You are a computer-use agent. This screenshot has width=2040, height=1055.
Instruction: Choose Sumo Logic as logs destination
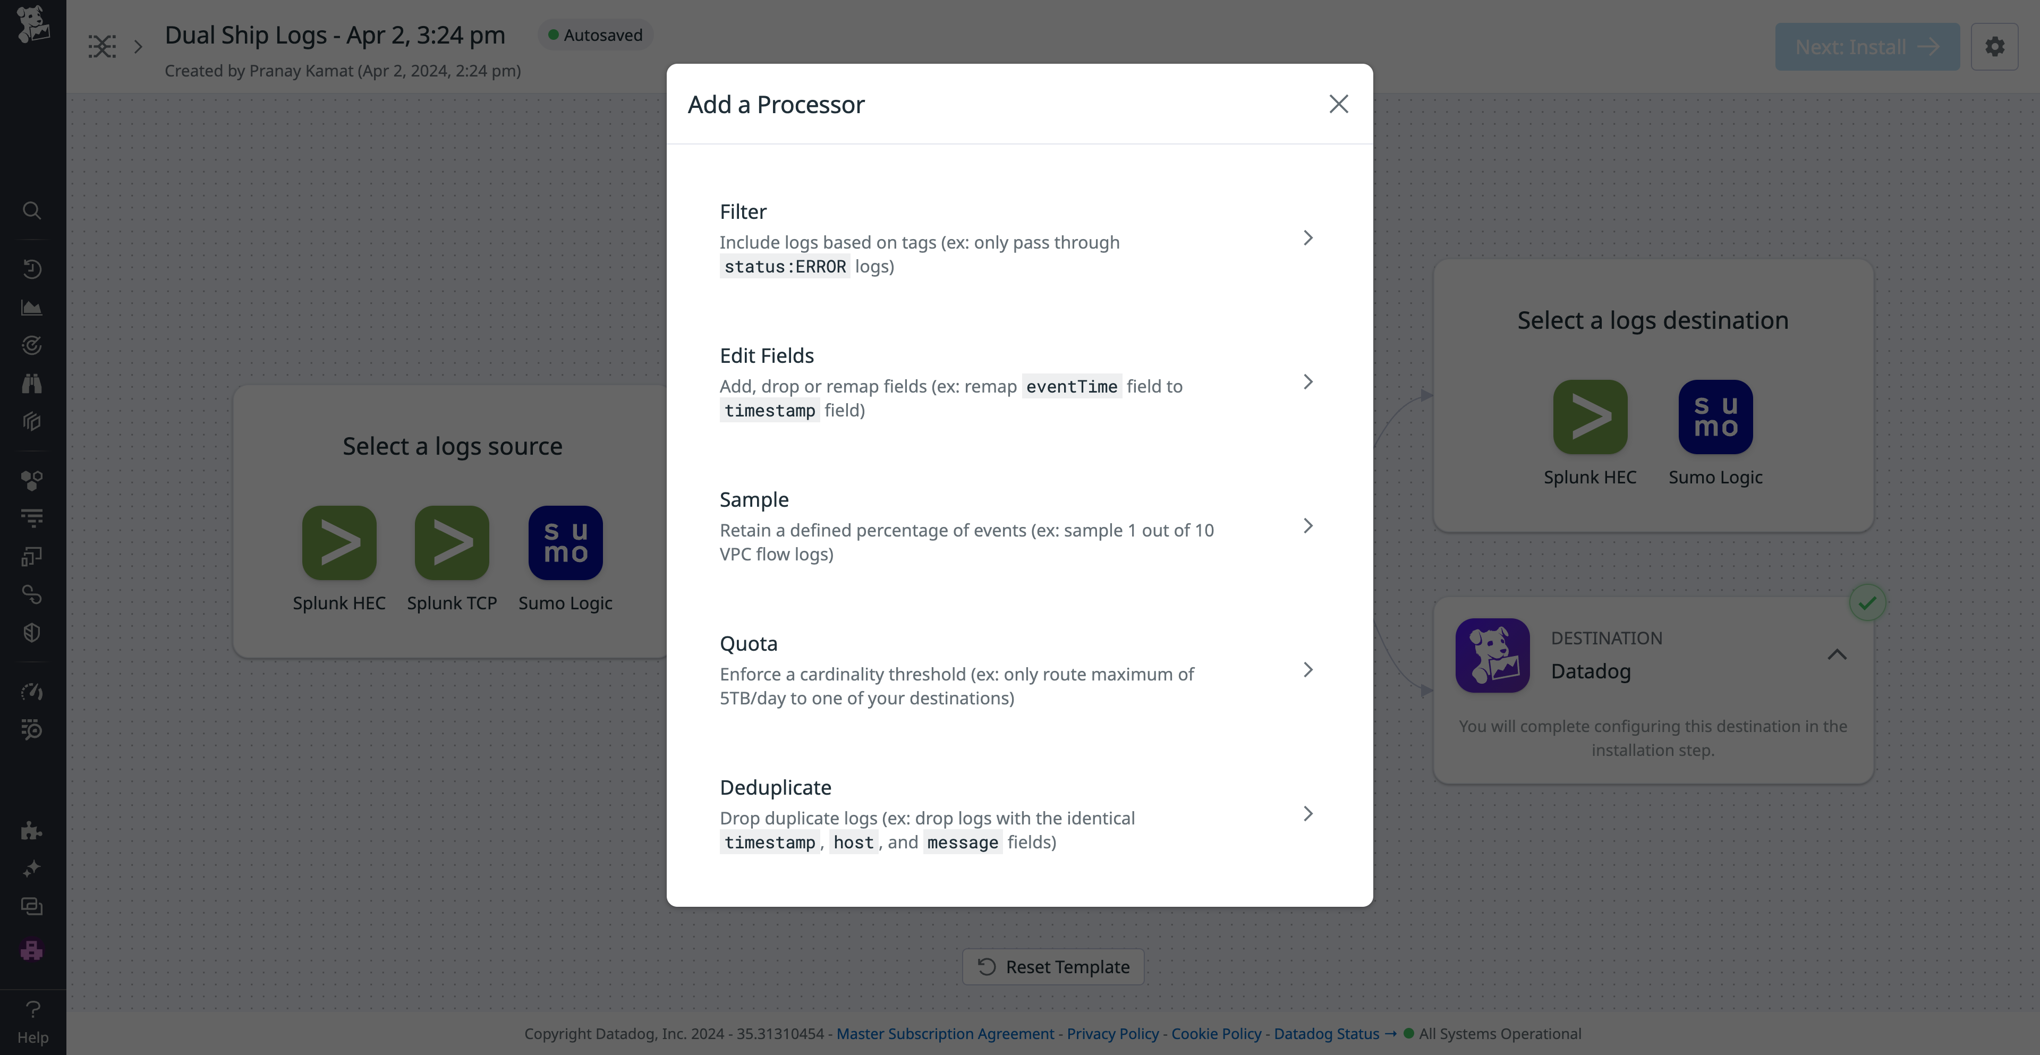click(1715, 416)
